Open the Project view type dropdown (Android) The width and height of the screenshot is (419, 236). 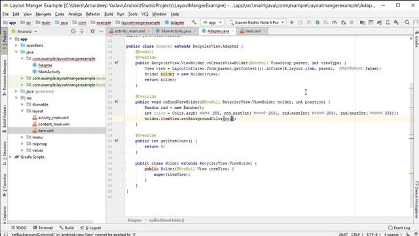24,31
